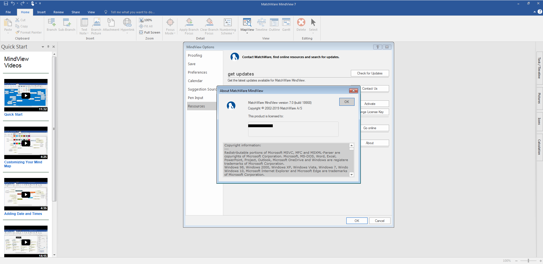This screenshot has width=543, height=264.
Task: Click OK in MindView Options dialog
Action: tap(357, 221)
